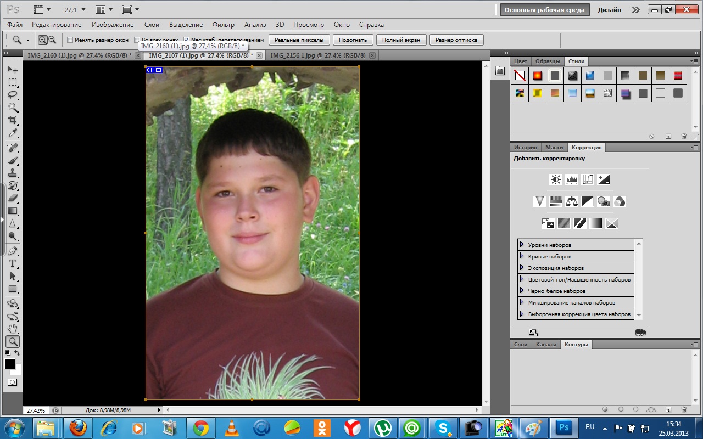This screenshot has width=703, height=439.
Task: Toggle Quick Mask mode button
Action: [12, 382]
